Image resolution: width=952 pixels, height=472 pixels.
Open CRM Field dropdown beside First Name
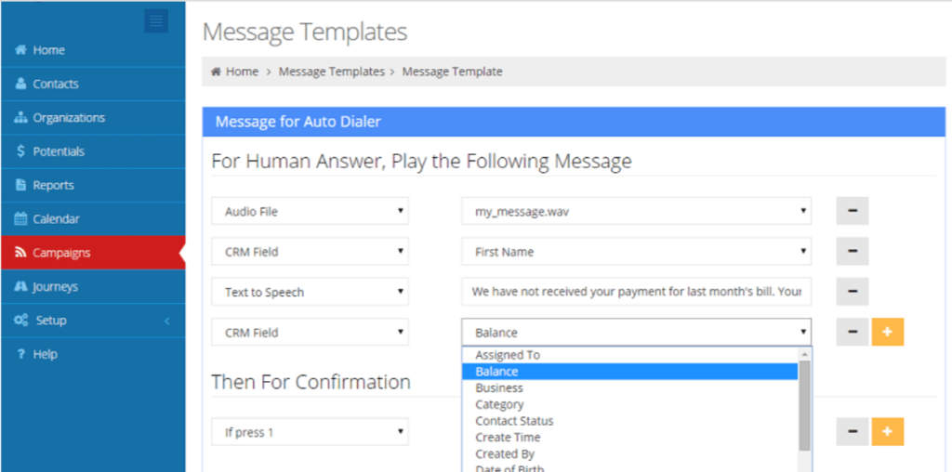pos(310,251)
